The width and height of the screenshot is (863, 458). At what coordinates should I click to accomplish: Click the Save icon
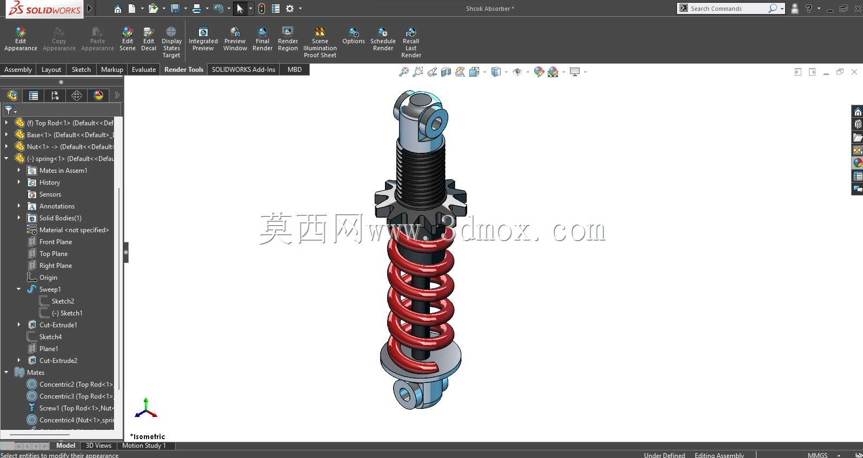coord(175,9)
